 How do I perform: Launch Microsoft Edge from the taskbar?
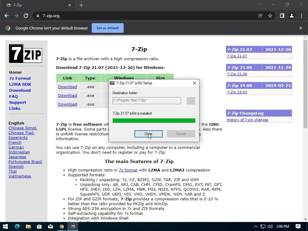click(17, 226)
